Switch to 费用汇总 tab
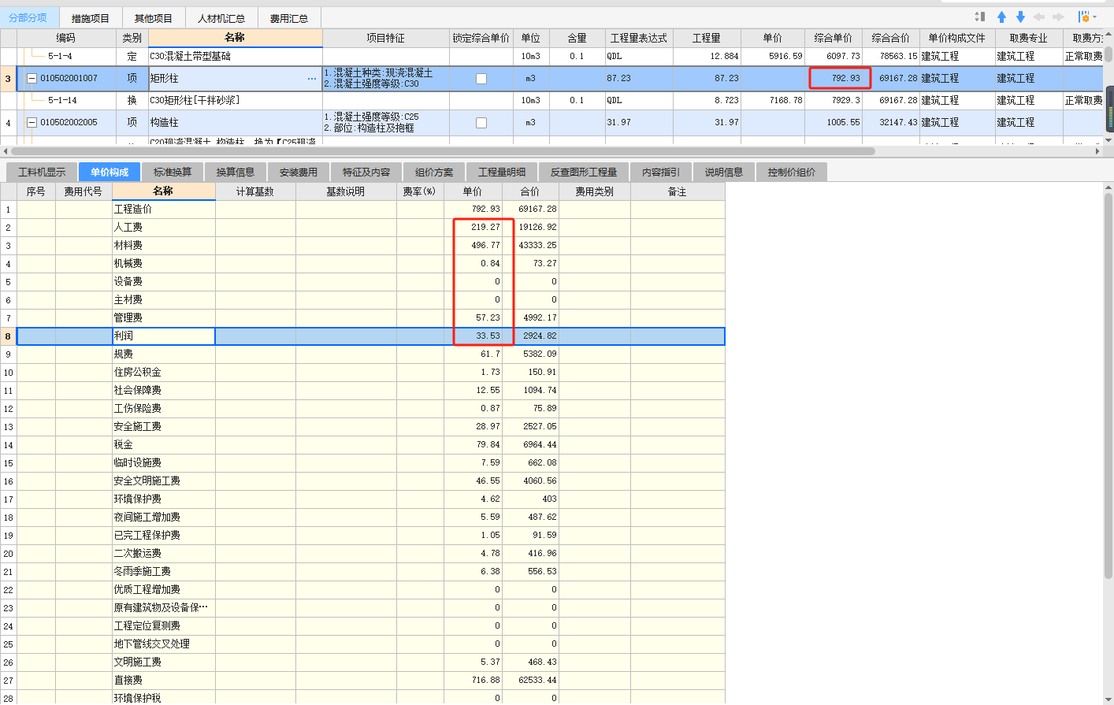 coord(289,18)
